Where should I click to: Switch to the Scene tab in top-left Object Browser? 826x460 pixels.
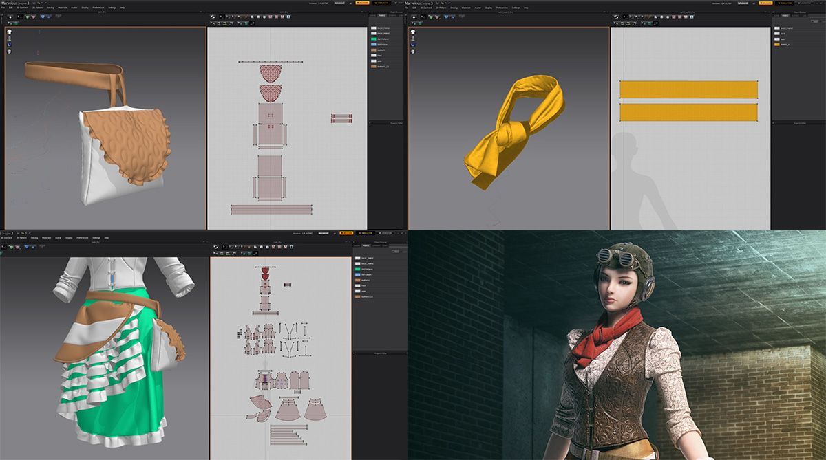[372, 15]
